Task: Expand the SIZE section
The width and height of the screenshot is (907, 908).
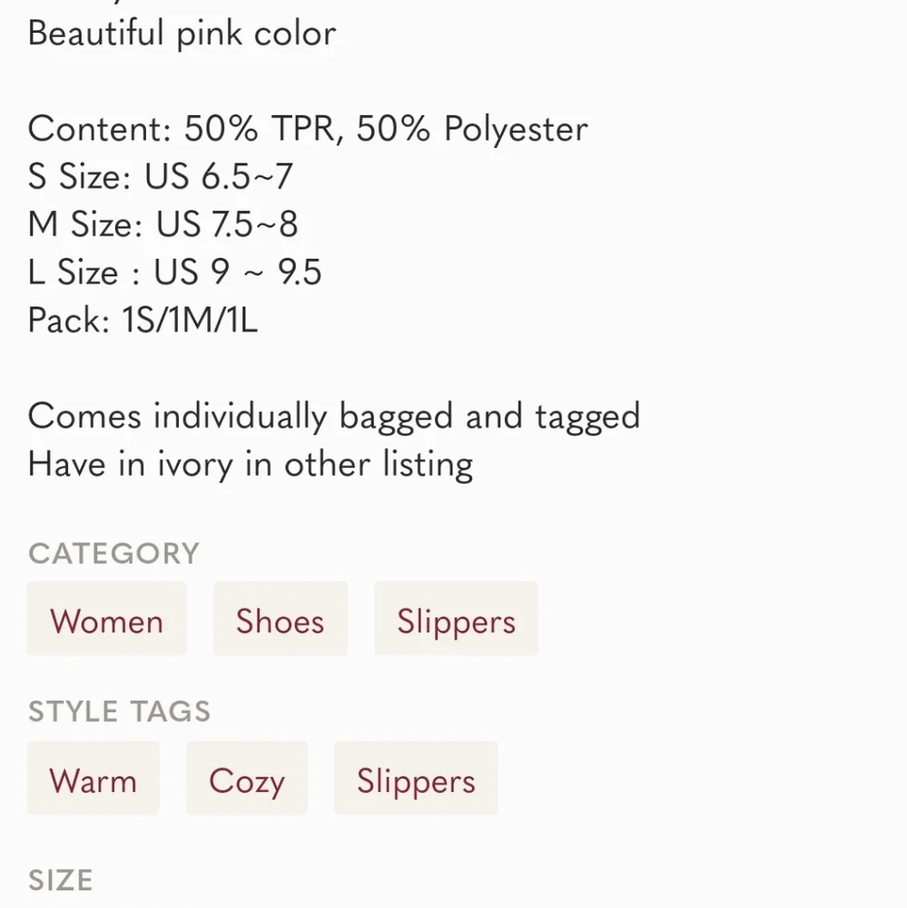Action: (x=60, y=879)
